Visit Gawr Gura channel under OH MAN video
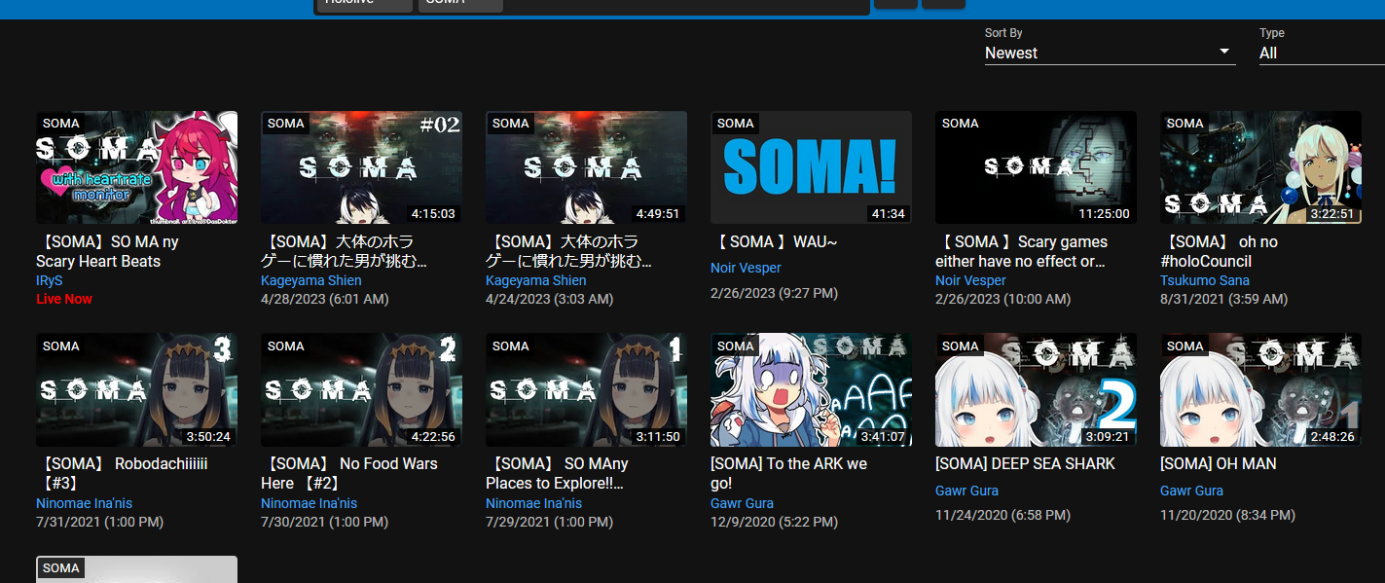1385x583 pixels. (x=1192, y=491)
